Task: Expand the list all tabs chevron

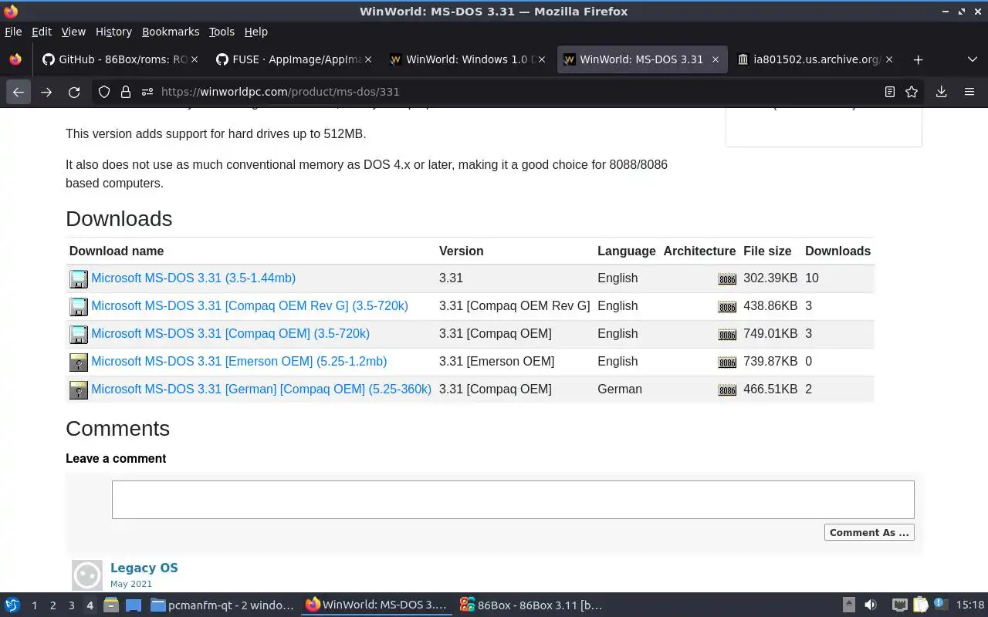Action: click(972, 59)
